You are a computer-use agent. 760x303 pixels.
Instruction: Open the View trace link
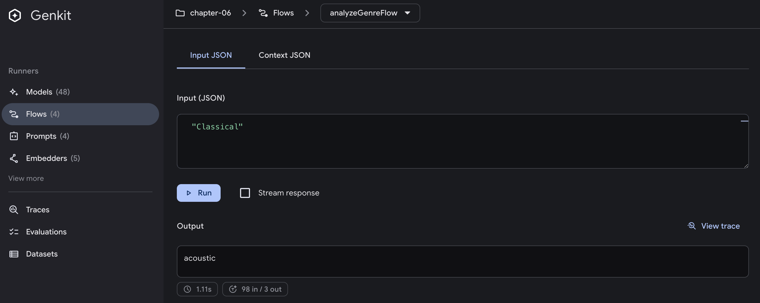coord(713,226)
